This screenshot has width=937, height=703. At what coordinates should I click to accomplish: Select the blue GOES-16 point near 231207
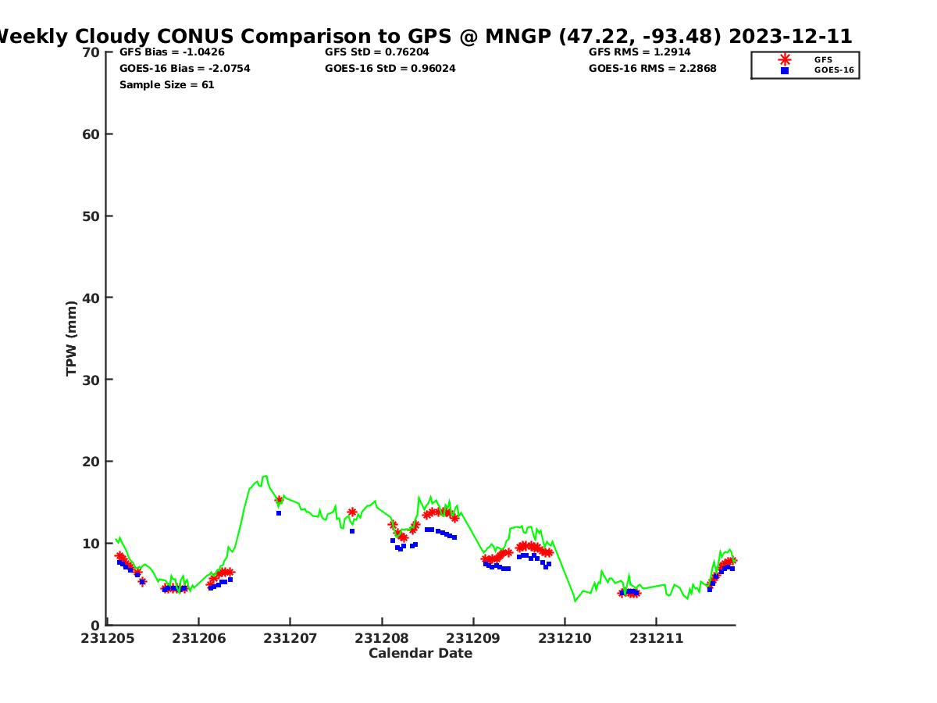click(279, 513)
